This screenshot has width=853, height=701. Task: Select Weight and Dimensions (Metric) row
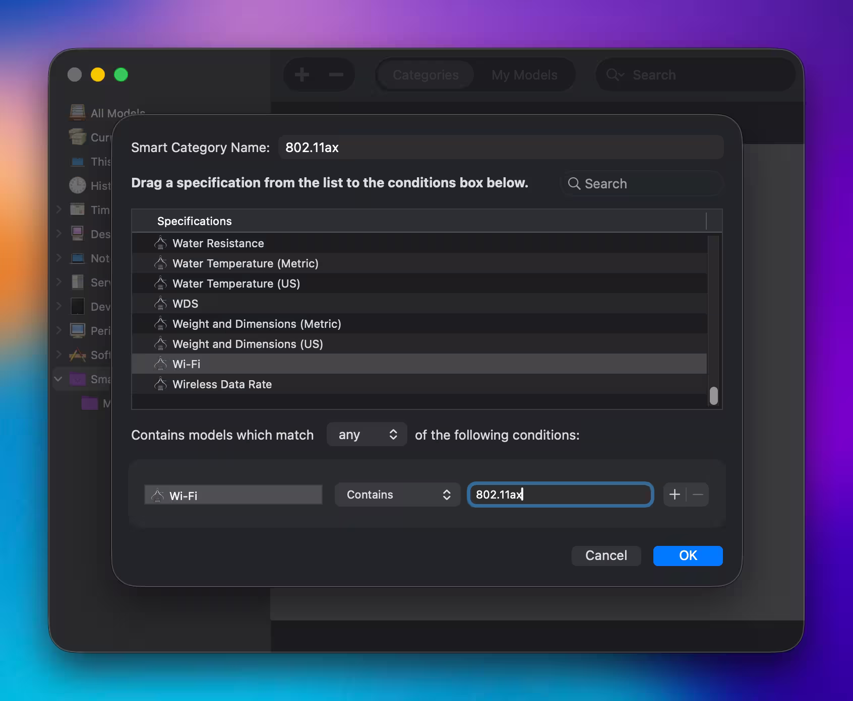(257, 324)
